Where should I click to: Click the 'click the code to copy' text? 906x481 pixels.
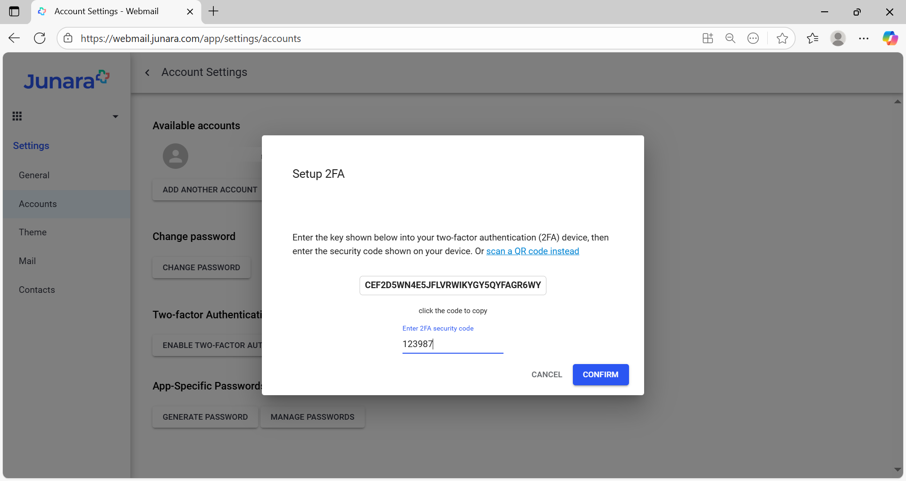click(x=453, y=311)
